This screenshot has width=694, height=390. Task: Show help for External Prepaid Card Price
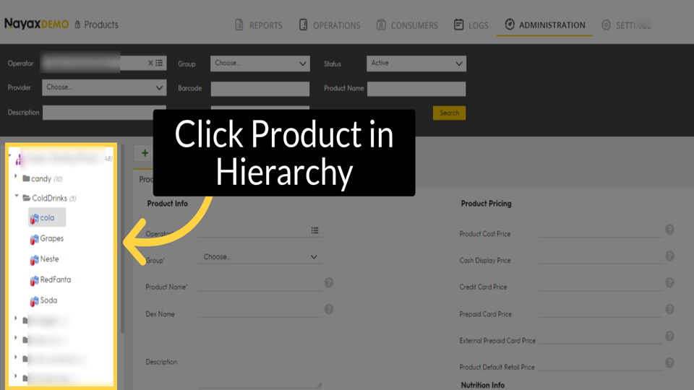(x=669, y=336)
